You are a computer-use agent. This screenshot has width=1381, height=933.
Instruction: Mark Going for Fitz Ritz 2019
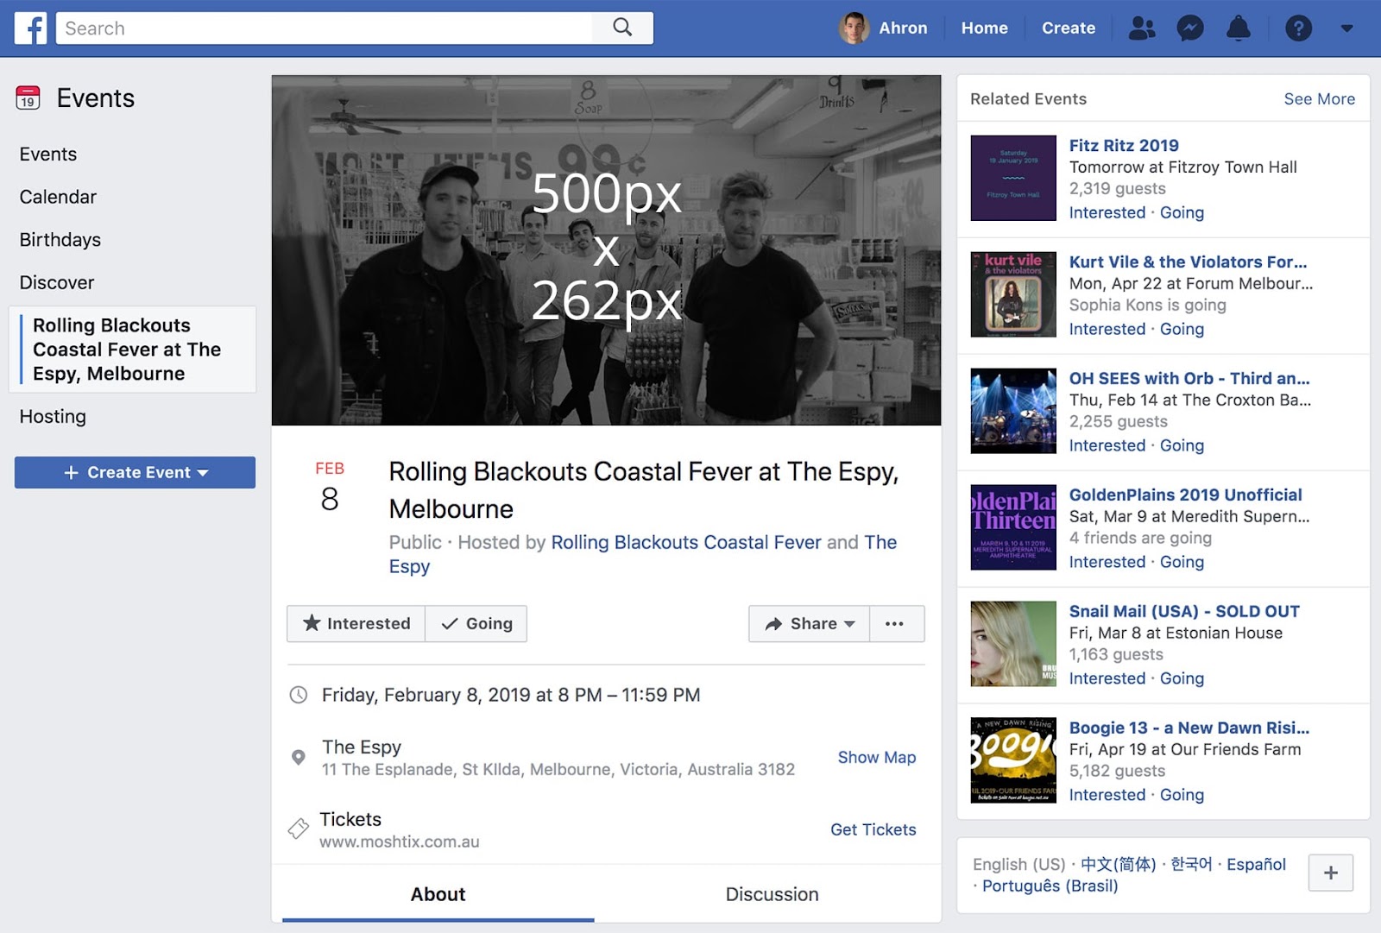point(1182,212)
